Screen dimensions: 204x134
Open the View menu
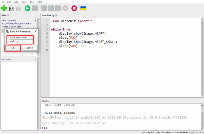click(16, 2)
